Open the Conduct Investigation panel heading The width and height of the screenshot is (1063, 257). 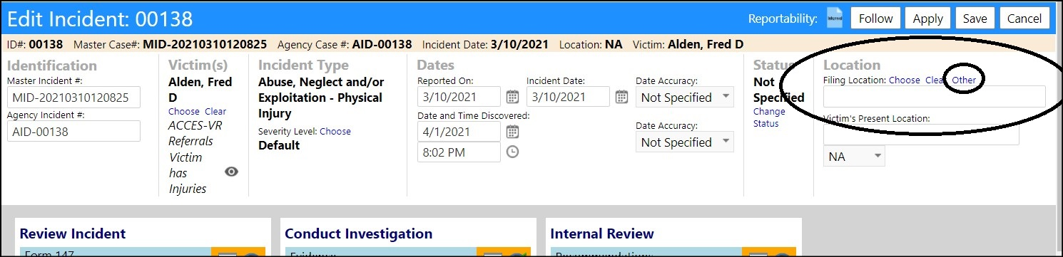358,234
